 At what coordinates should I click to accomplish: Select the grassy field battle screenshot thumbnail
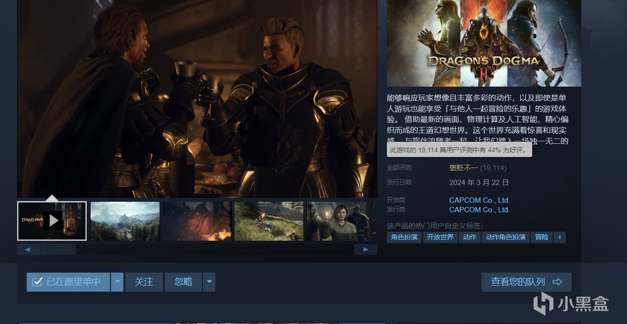tap(269, 221)
